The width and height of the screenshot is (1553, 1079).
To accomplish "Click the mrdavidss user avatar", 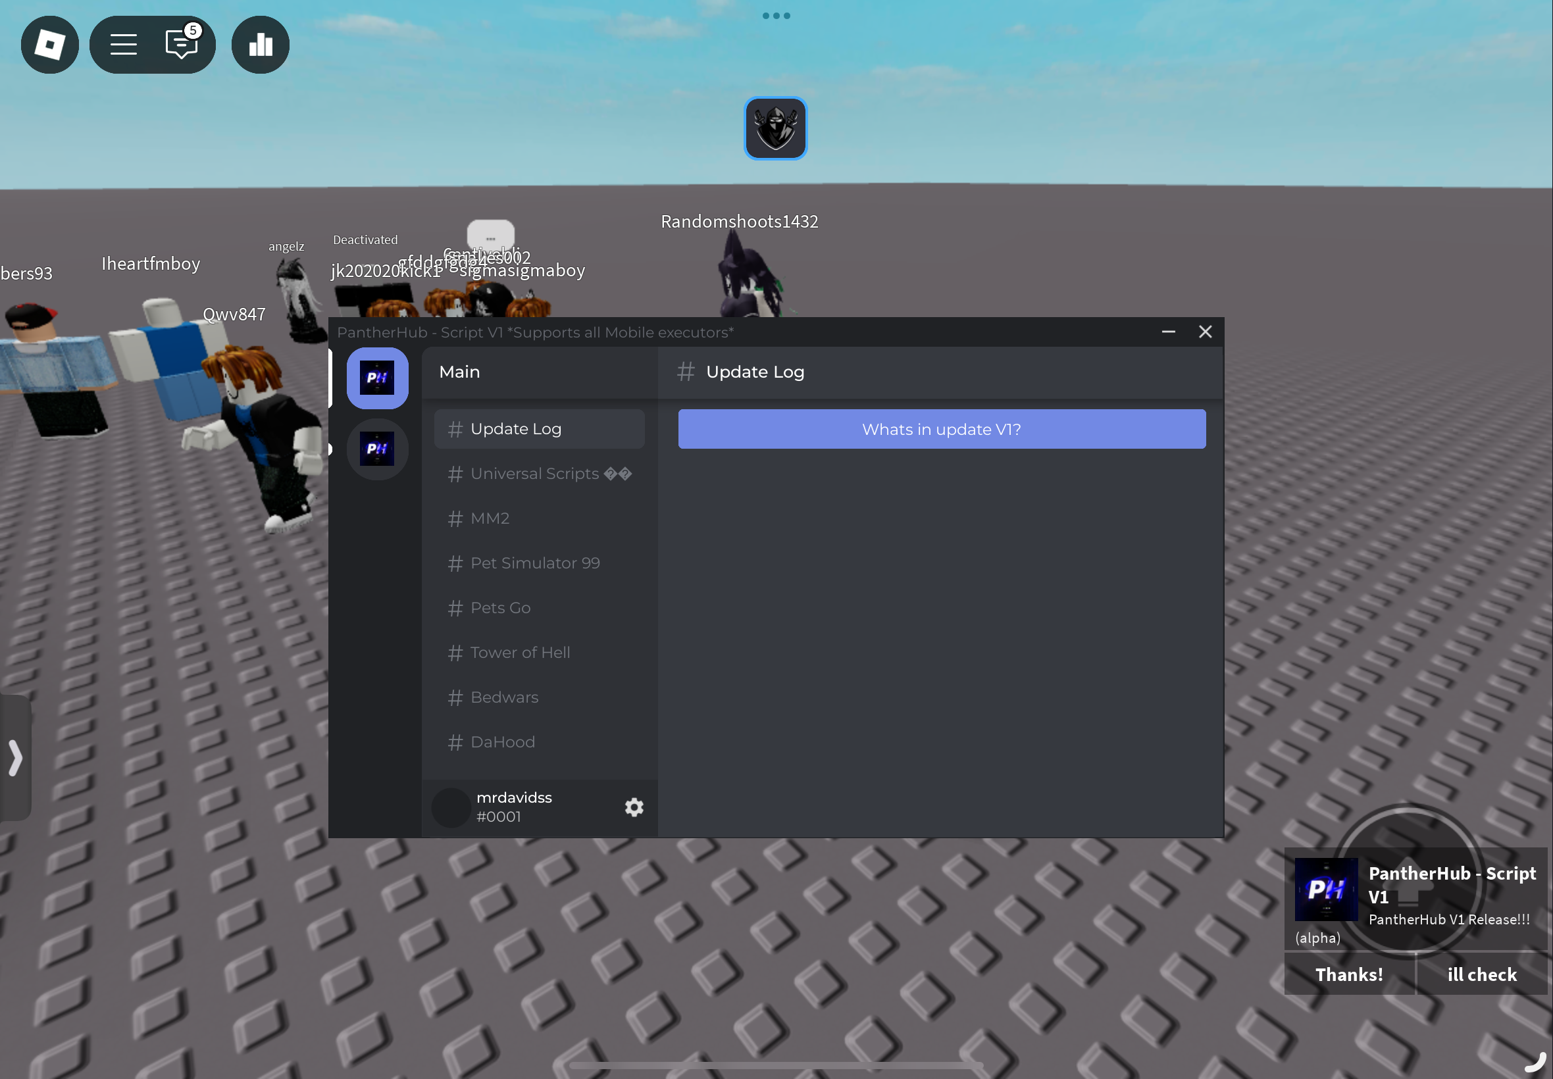I will [x=451, y=807].
